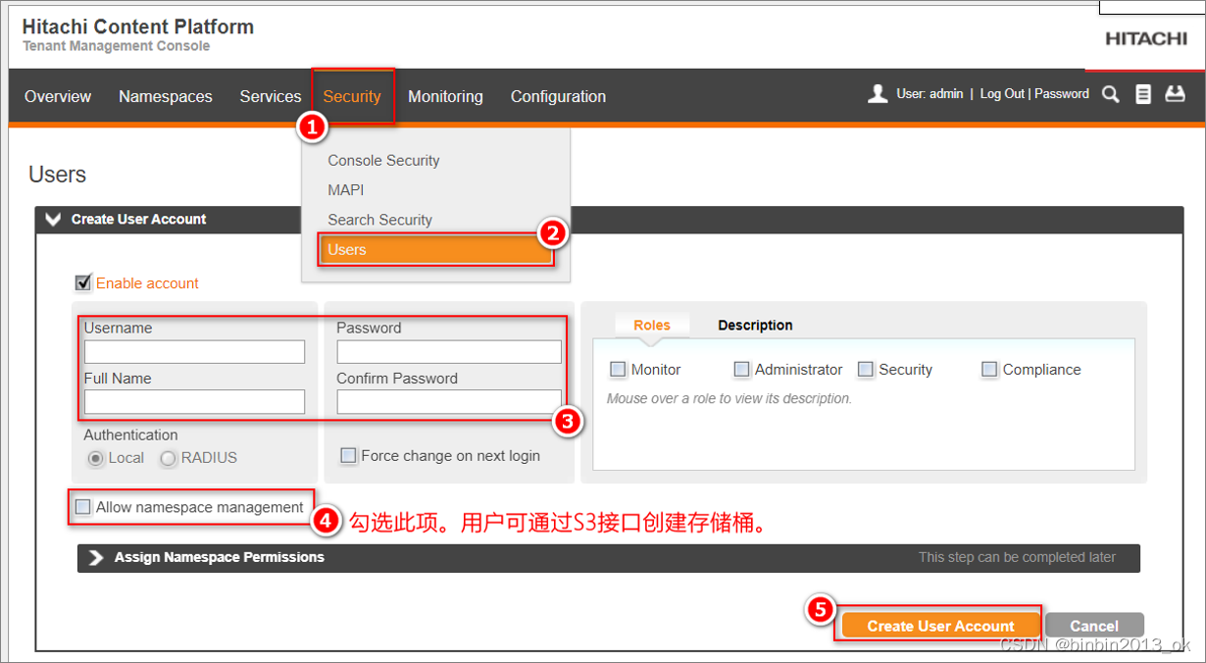Collapse the Create User Account section
This screenshot has width=1206, height=663.
52,219
